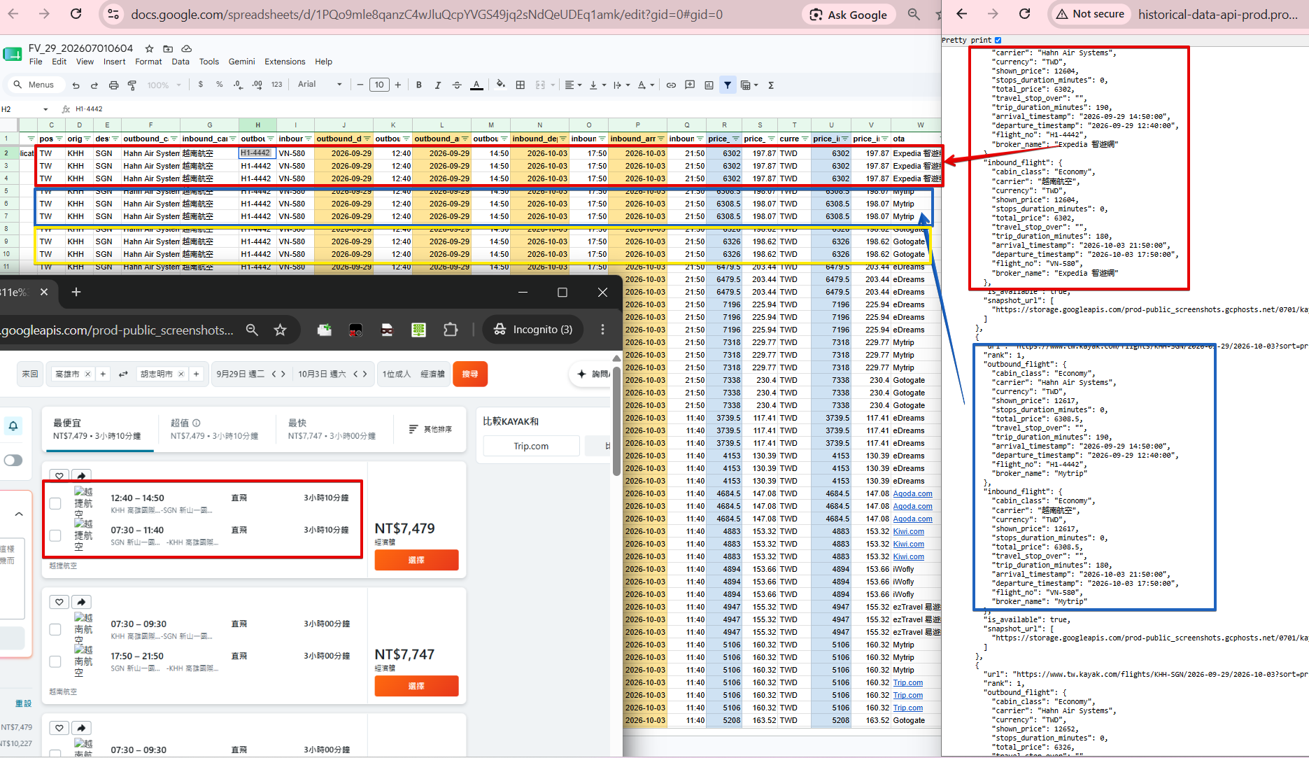
Task: Decrease decimal places
Action: pos(239,85)
